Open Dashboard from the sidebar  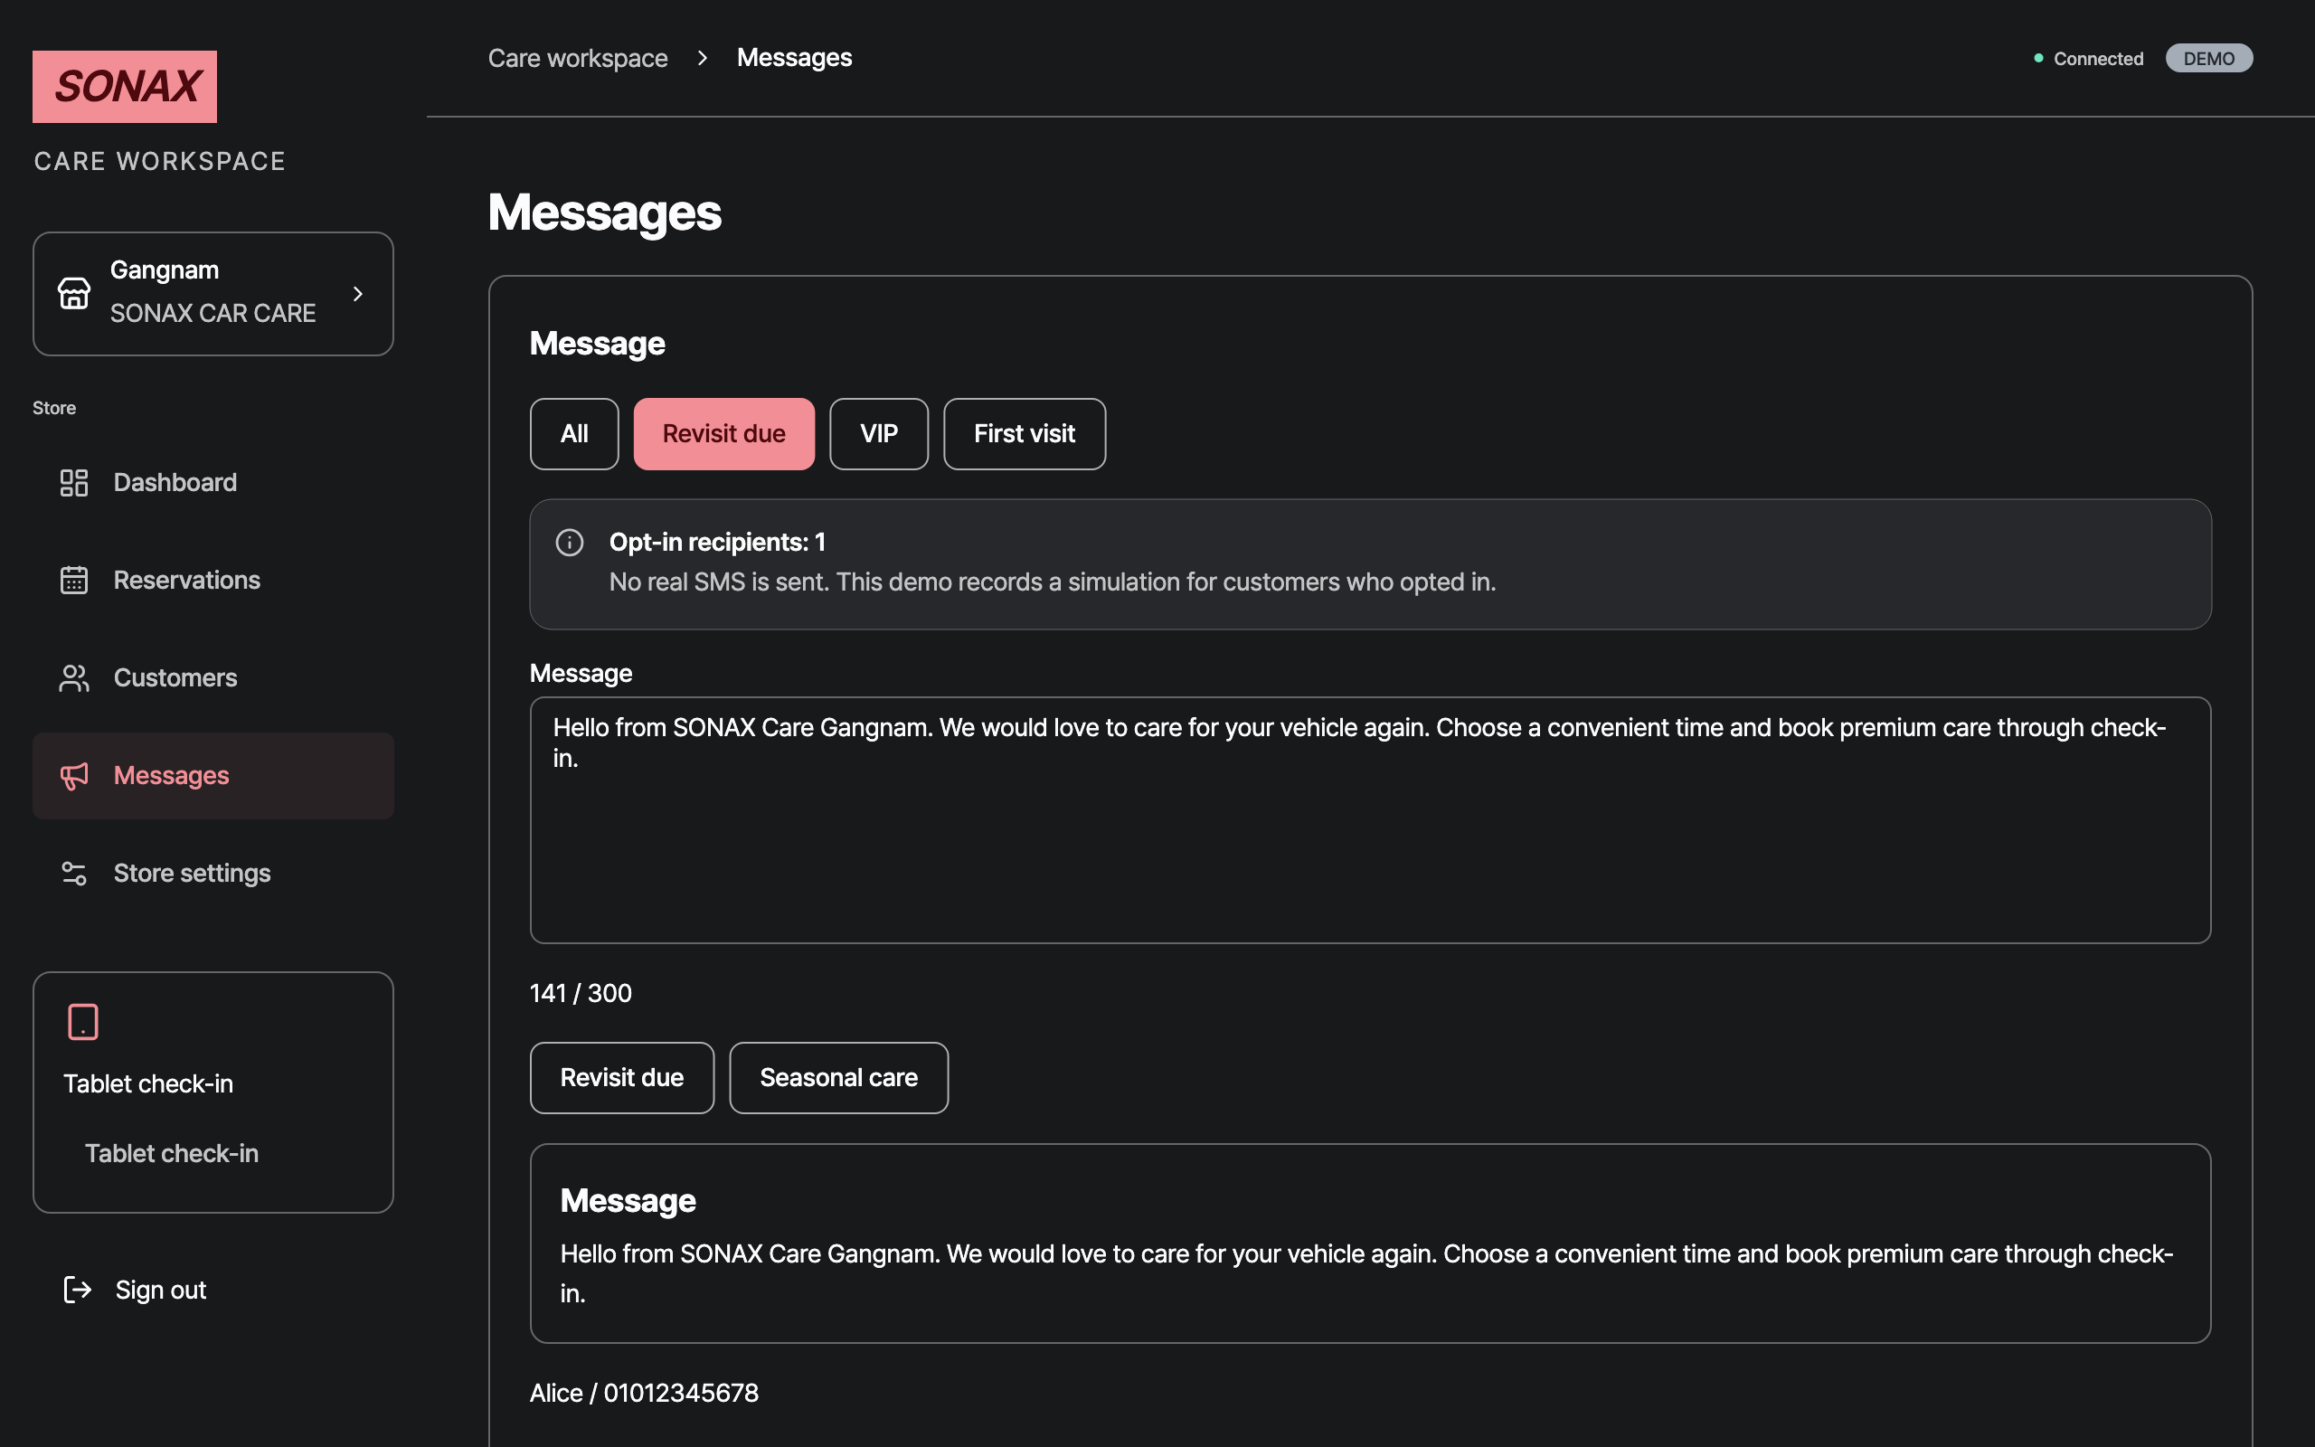point(213,482)
